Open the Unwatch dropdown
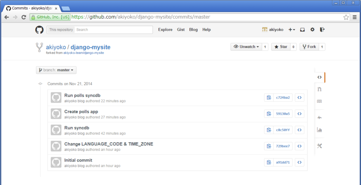The width and height of the screenshot is (361, 185). click(246, 47)
